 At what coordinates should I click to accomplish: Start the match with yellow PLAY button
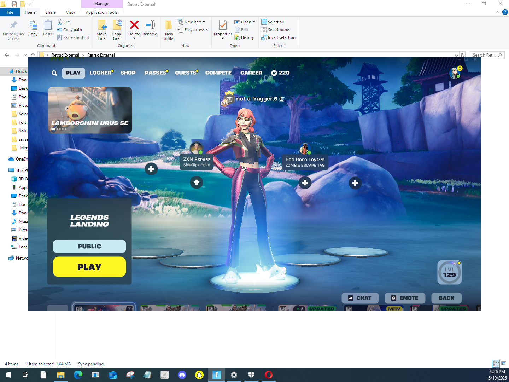pos(89,267)
